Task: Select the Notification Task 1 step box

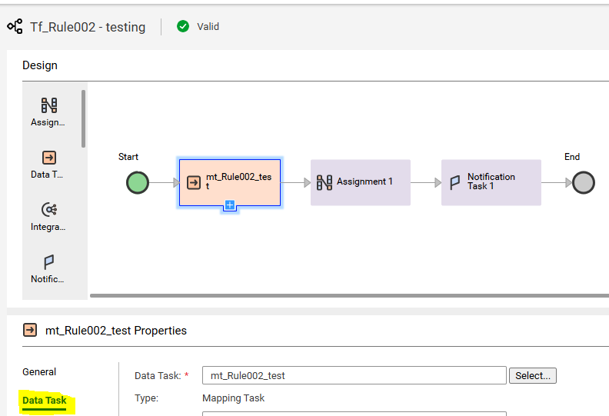Action: 491,182
